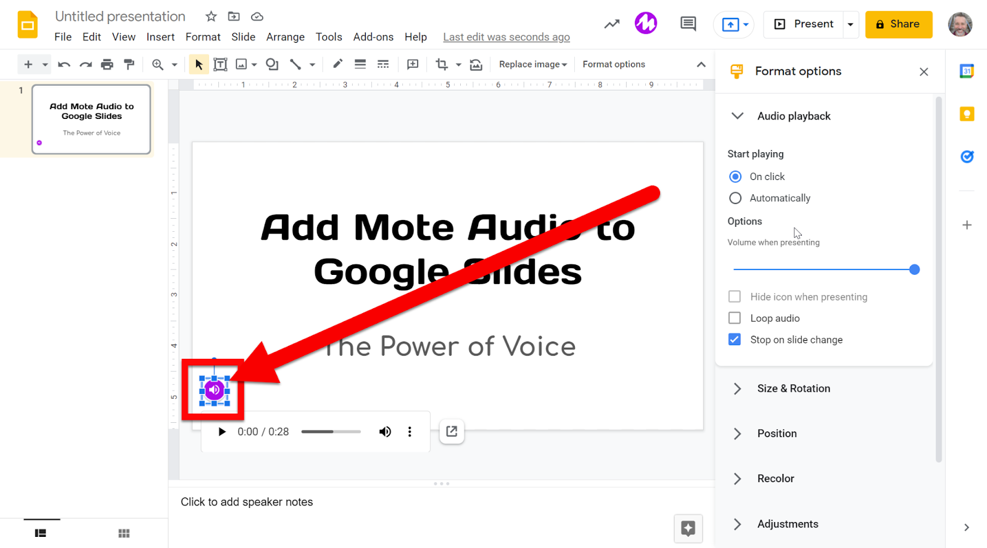The width and height of the screenshot is (987, 548).
Task: Star the Untitled presentation
Action: [x=211, y=17]
